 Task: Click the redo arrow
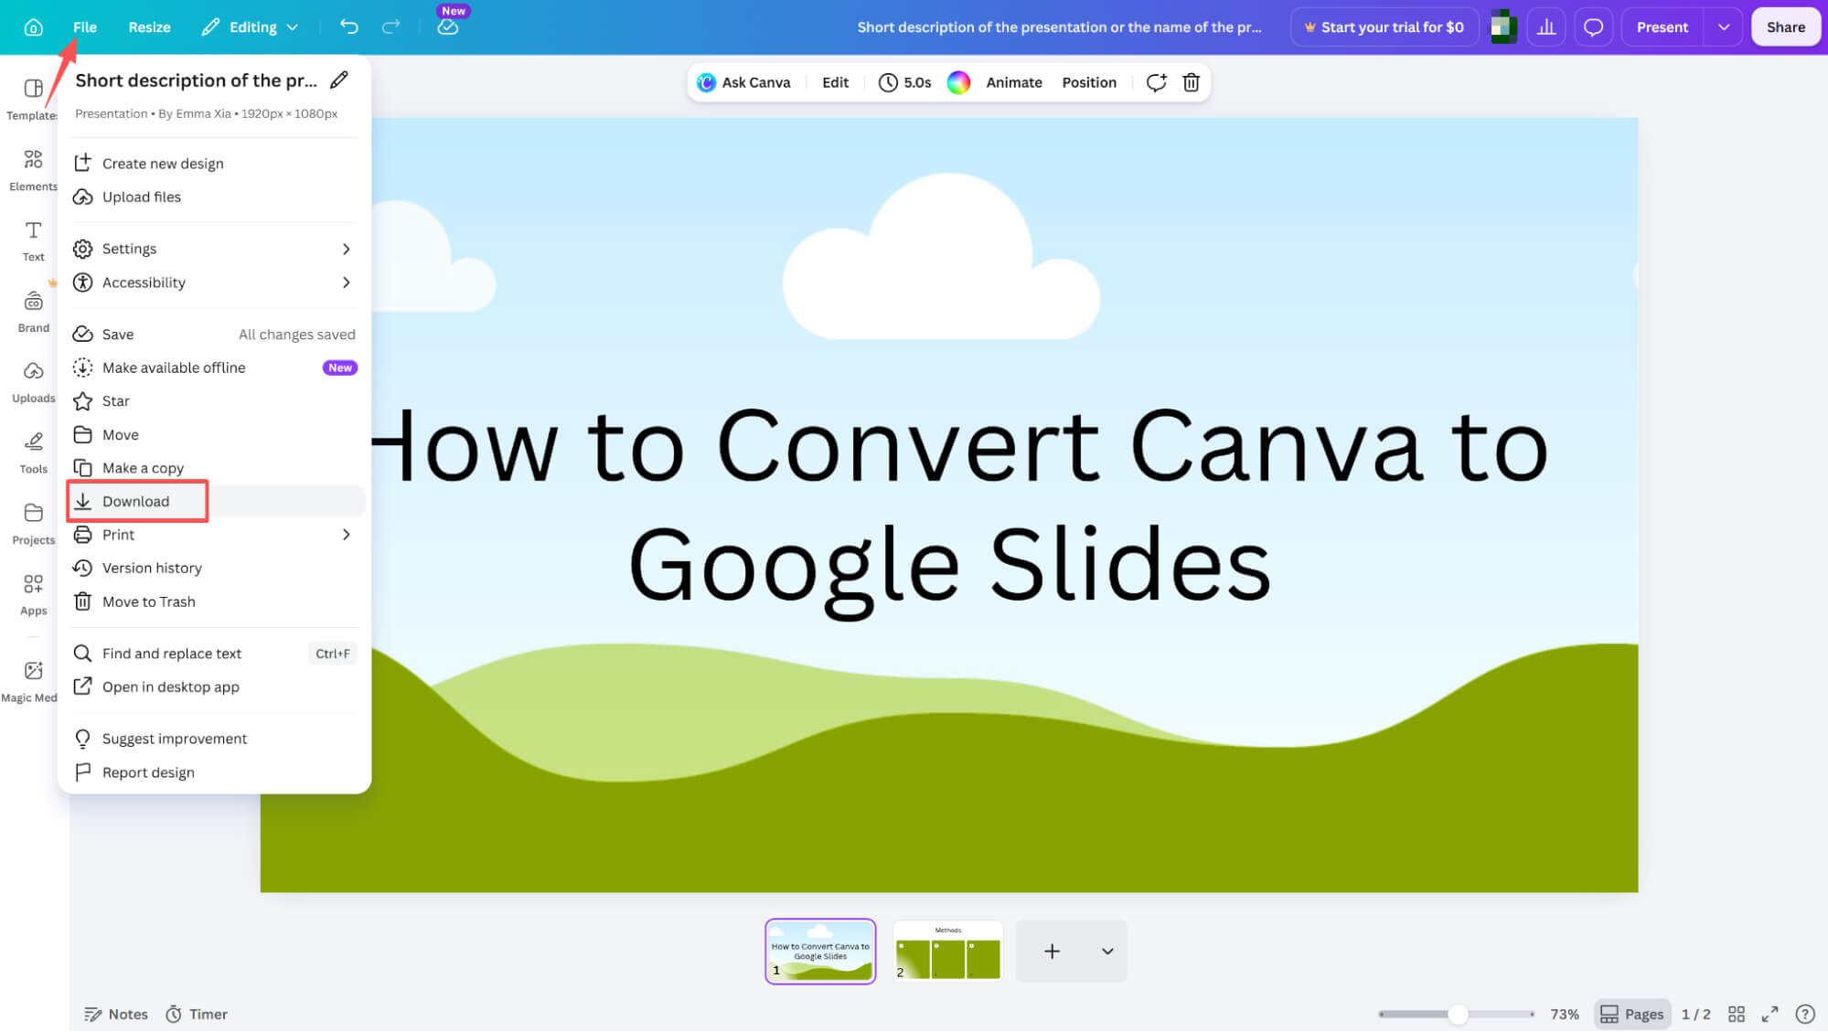(x=391, y=27)
